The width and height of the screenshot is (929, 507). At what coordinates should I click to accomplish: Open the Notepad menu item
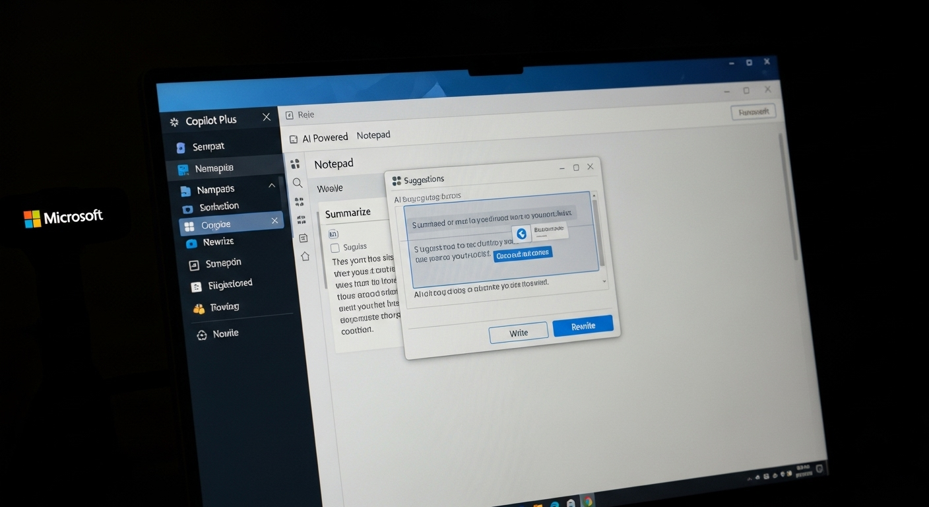pos(373,135)
